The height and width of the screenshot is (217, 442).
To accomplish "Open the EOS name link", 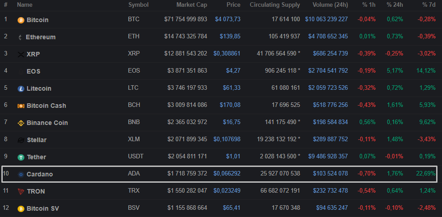I will pos(34,71).
